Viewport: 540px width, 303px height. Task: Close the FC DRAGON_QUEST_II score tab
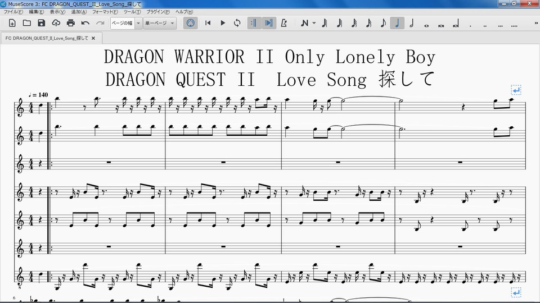coord(93,38)
